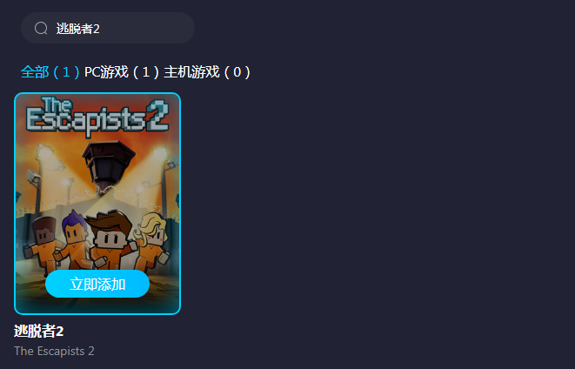The width and height of the screenshot is (575, 369).
Task: Open the 主机游戏 (0) tab
Action: 207,72
